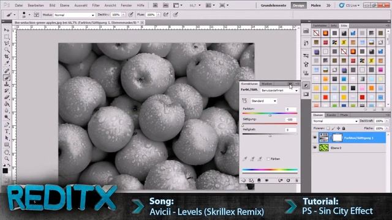Open the Bearbeiten menu
The image size is (392, 220).
36,5
